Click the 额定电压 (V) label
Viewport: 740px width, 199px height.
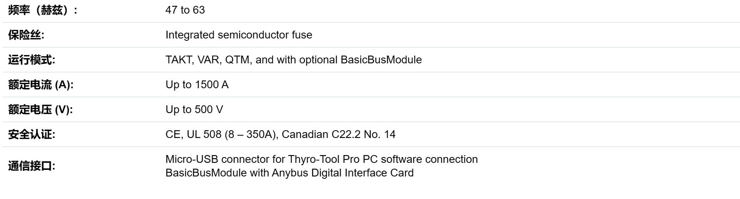(x=40, y=110)
